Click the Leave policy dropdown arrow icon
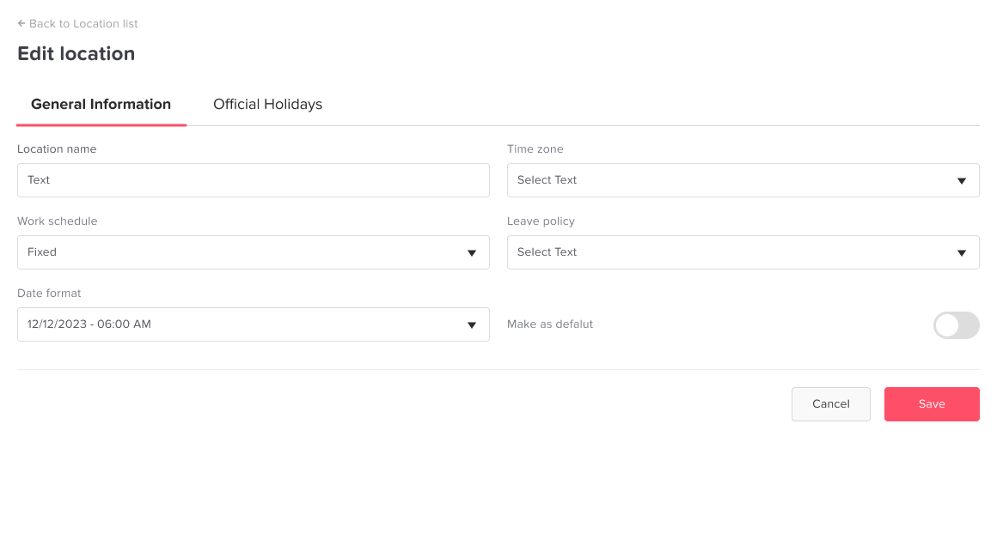 (x=962, y=253)
